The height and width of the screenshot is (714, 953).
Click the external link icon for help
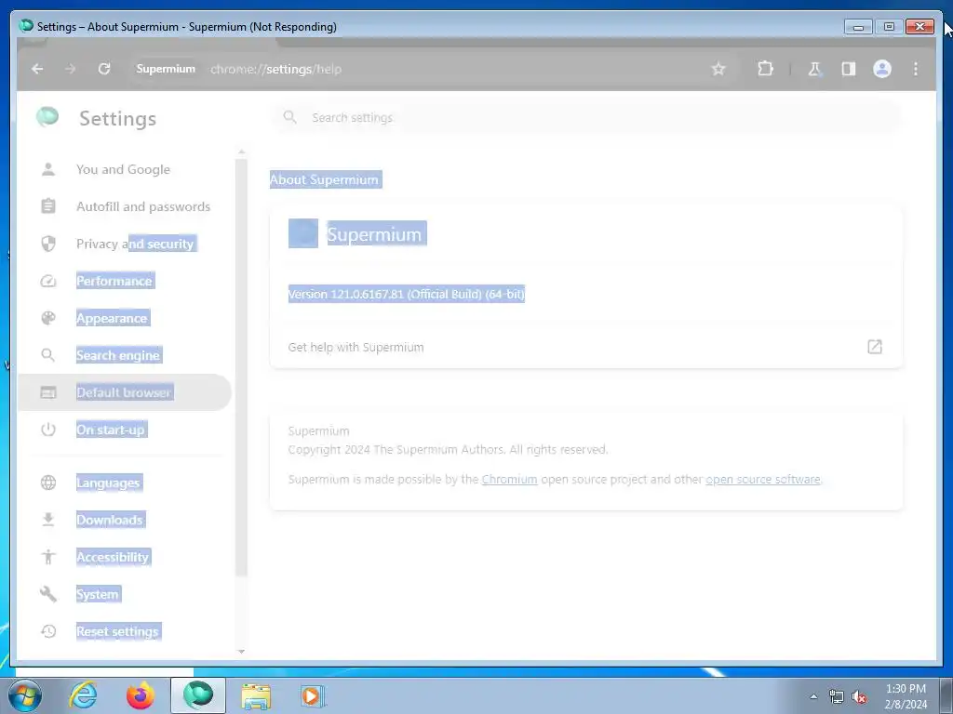[x=874, y=347]
